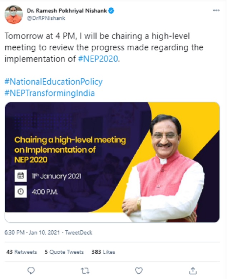Retweet using the arrows icon

pos(85,270)
